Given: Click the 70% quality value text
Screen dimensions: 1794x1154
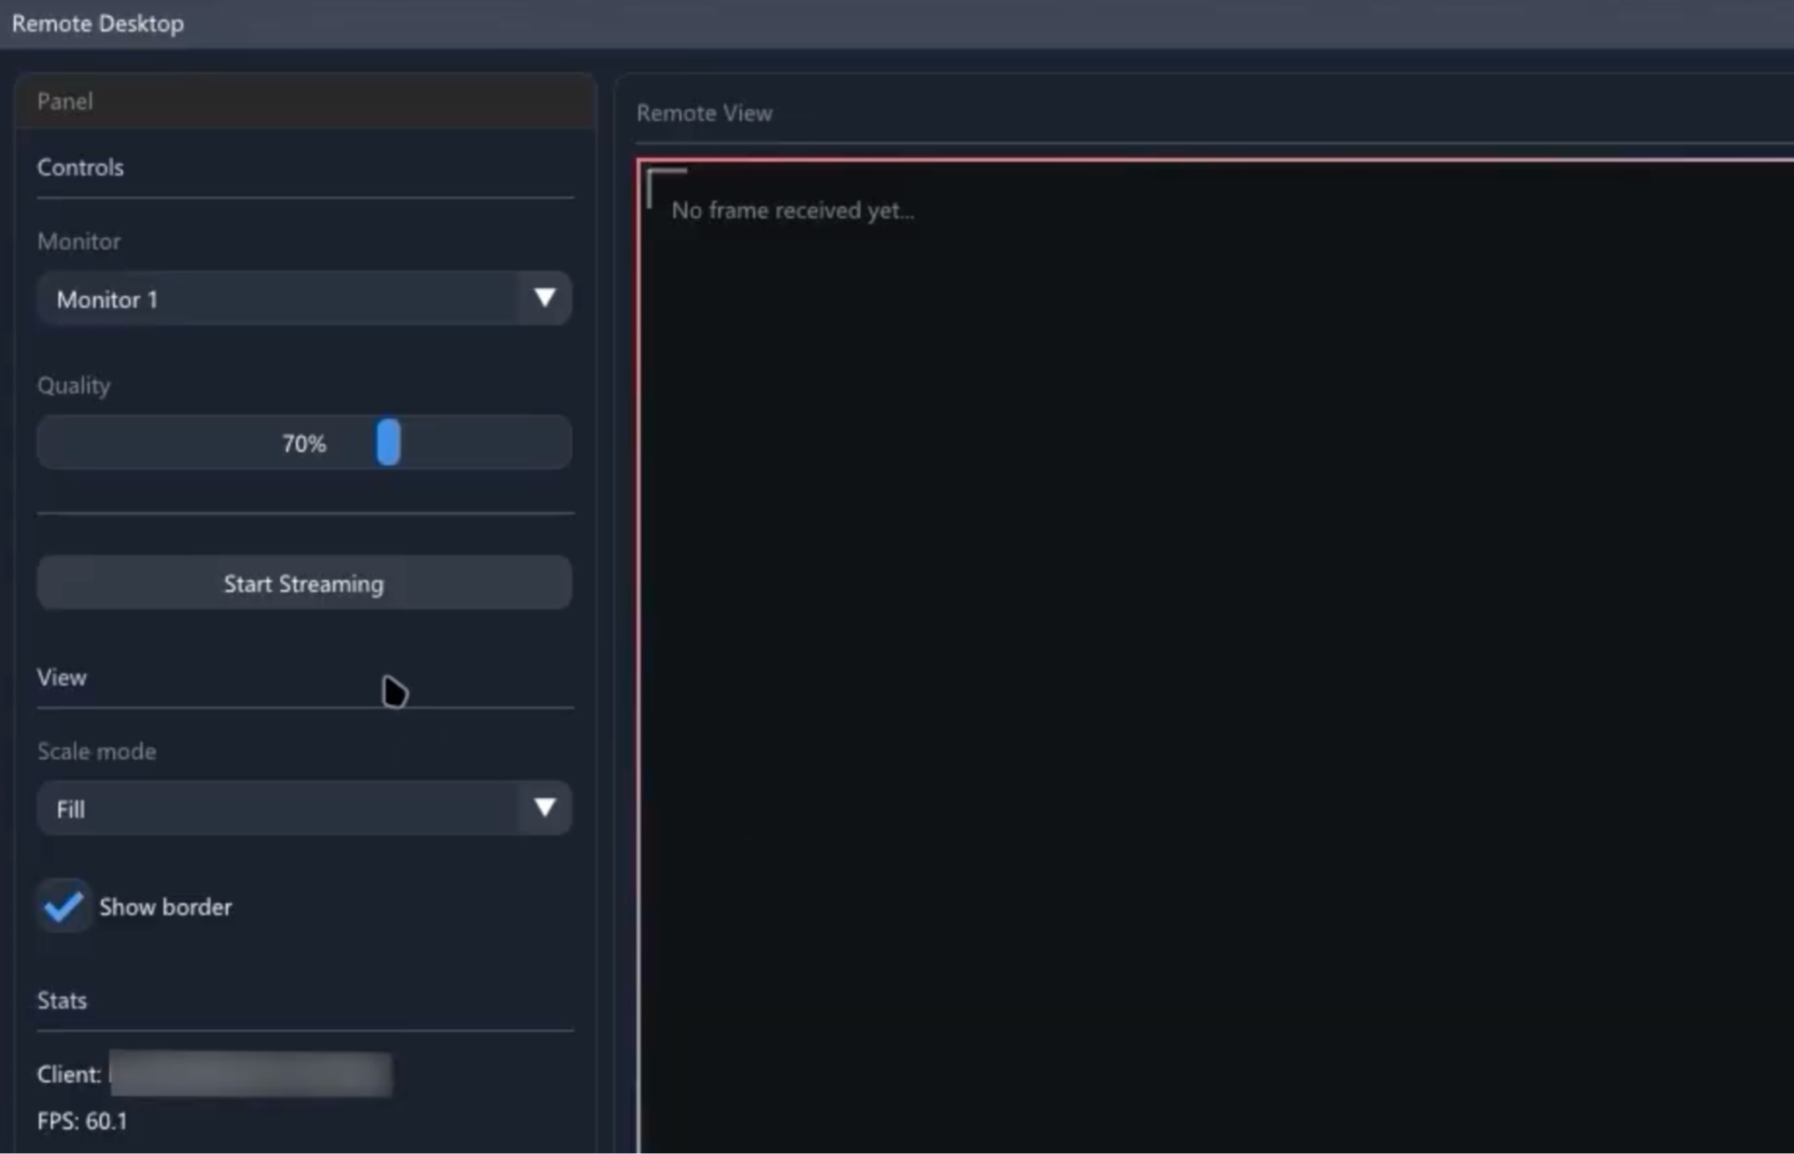Looking at the screenshot, I should [304, 444].
